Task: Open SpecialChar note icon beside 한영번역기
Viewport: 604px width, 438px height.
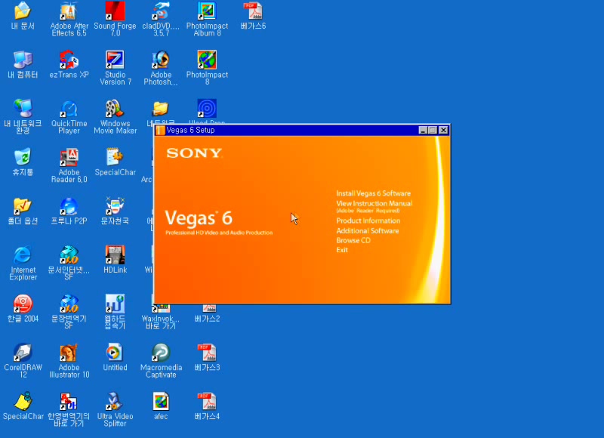Action: click(23, 402)
